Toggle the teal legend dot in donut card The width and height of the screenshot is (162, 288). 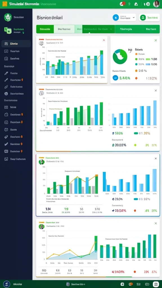pyautogui.click(x=136, y=64)
